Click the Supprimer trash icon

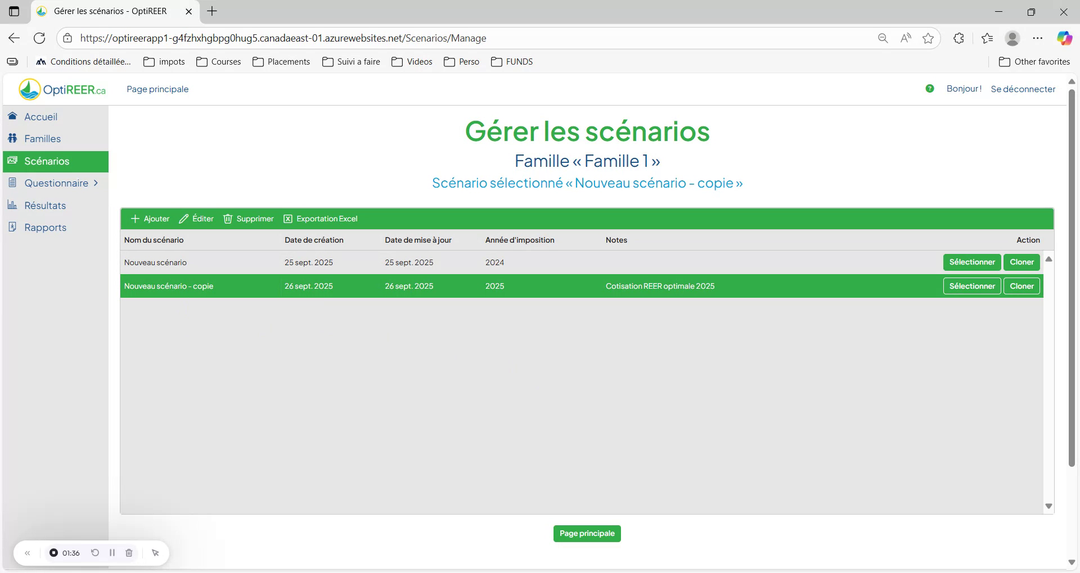tap(227, 219)
